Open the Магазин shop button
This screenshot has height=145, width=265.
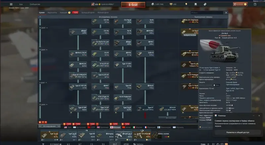pyautogui.click(x=240, y=4)
